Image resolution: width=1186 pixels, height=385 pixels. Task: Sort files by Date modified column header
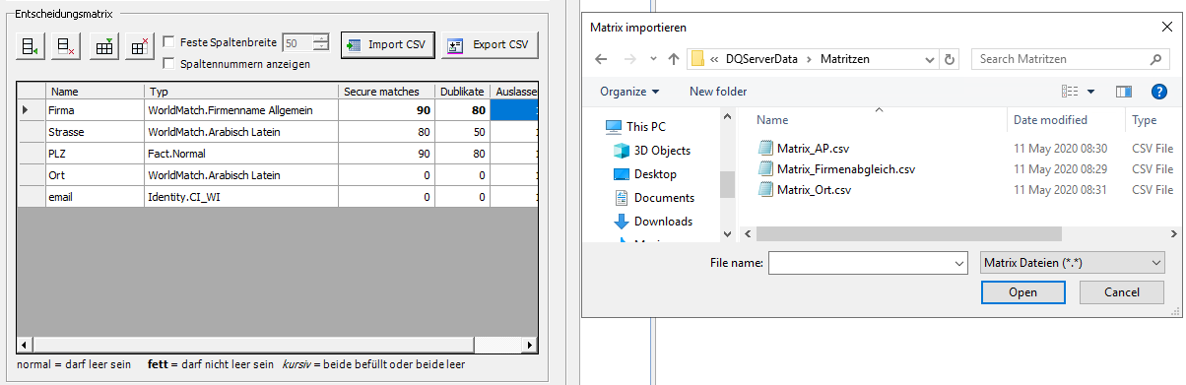pos(1066,120)
